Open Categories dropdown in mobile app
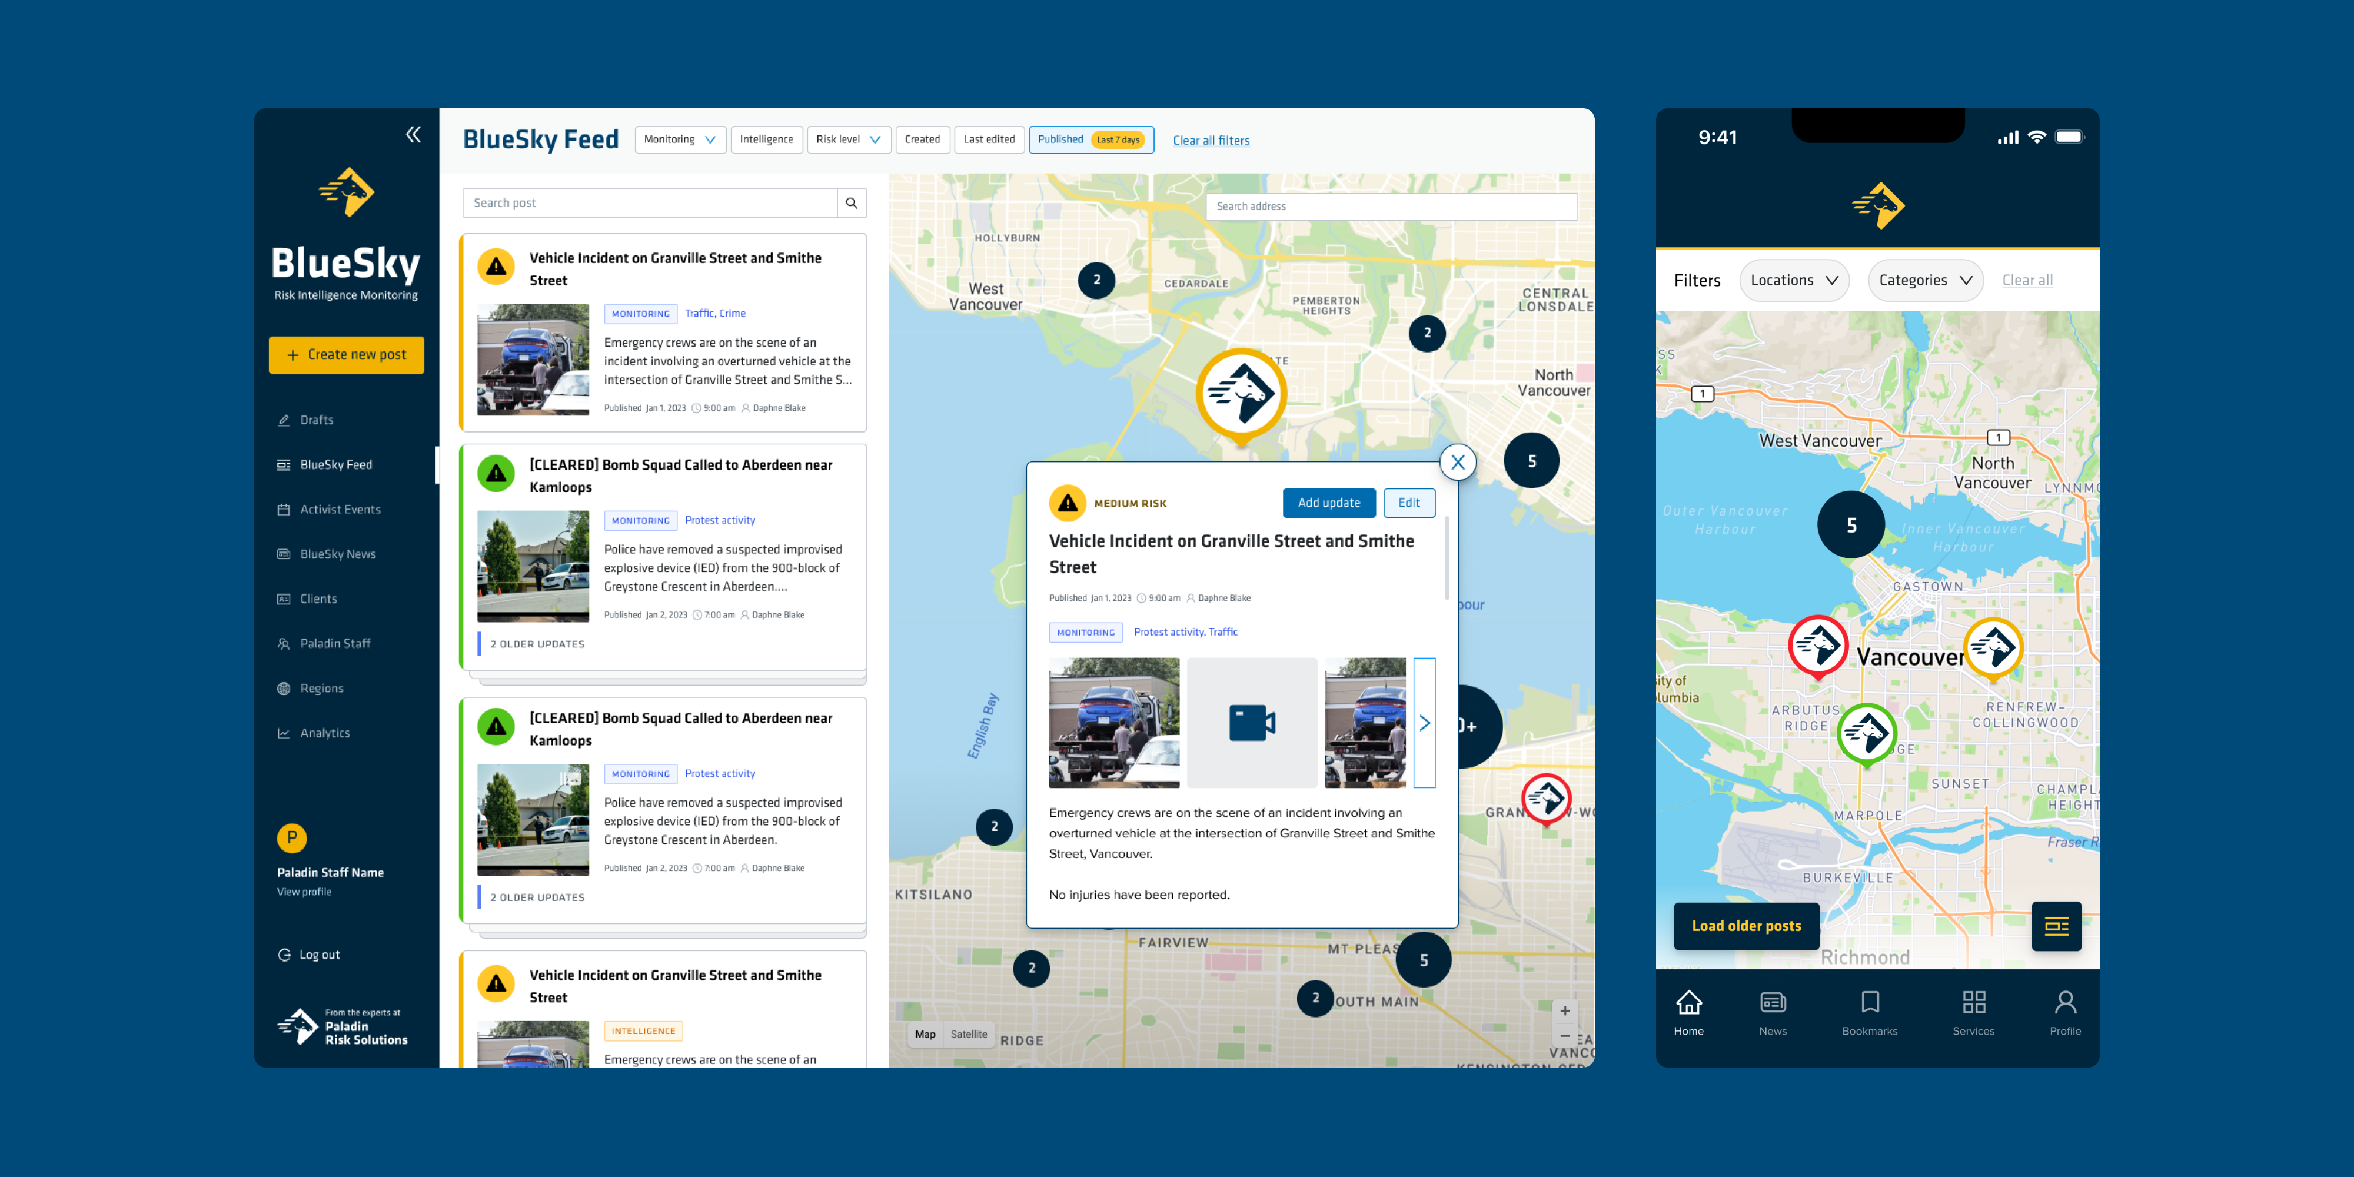This screenshot has width=2354, height=1177. click(1926, 281)
